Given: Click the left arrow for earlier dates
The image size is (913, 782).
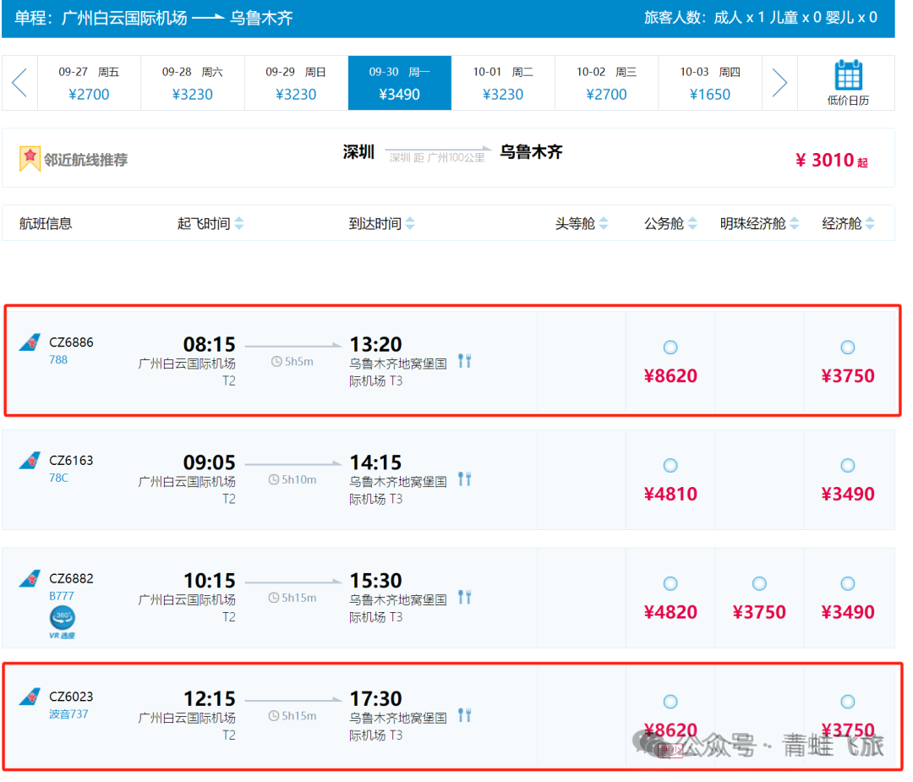Looking at the screenshot, I should (x=19, y=83).
